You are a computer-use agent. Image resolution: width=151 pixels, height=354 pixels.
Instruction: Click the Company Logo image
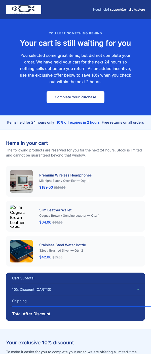click(23, 10)
